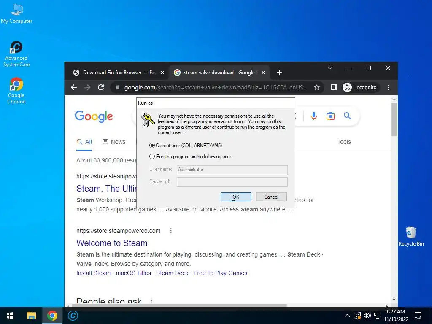Go to Google logo homepage
The image size is (432, 324).
pos(94,116)
